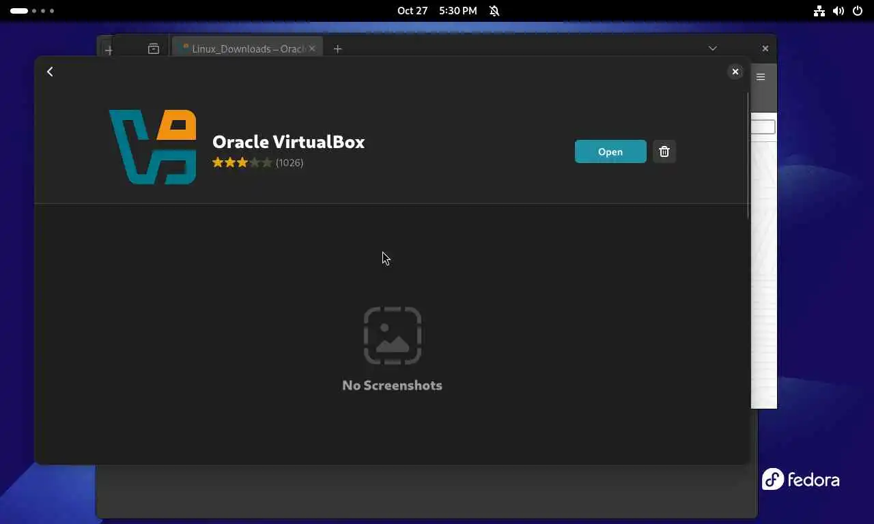Click the do-not-disturb bell icon
This screenshot has height=524, width=874.
point(494,11)
